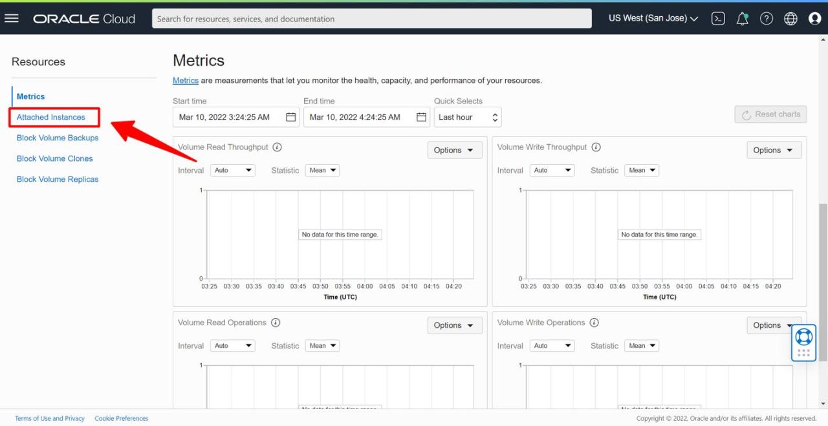828x426 pixels.
Task: Open the language globe icon
Action: pos(790,19)
